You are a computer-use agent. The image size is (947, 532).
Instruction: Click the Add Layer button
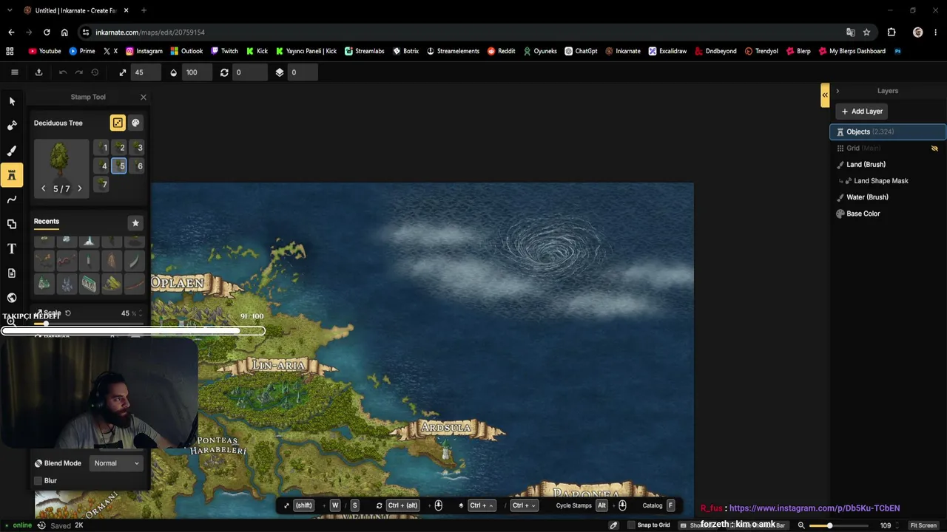(x=862, y=112)
